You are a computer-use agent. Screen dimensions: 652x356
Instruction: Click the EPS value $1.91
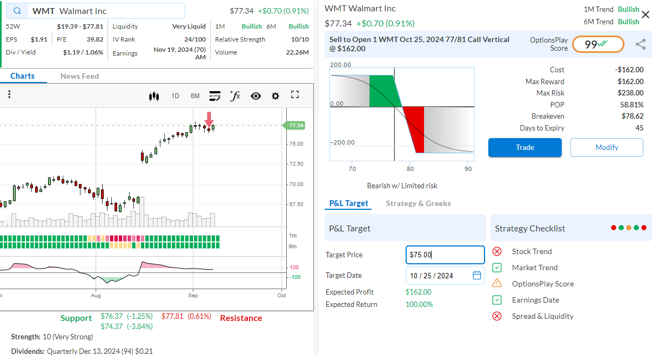coord(39,39)
